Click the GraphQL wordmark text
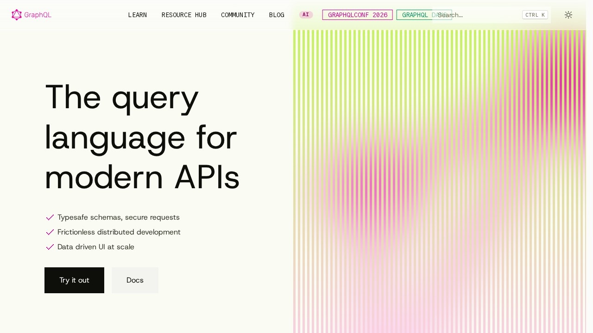The height and width of the screenshot is (333, 593). pyautogui.click(x=38, y=15)
